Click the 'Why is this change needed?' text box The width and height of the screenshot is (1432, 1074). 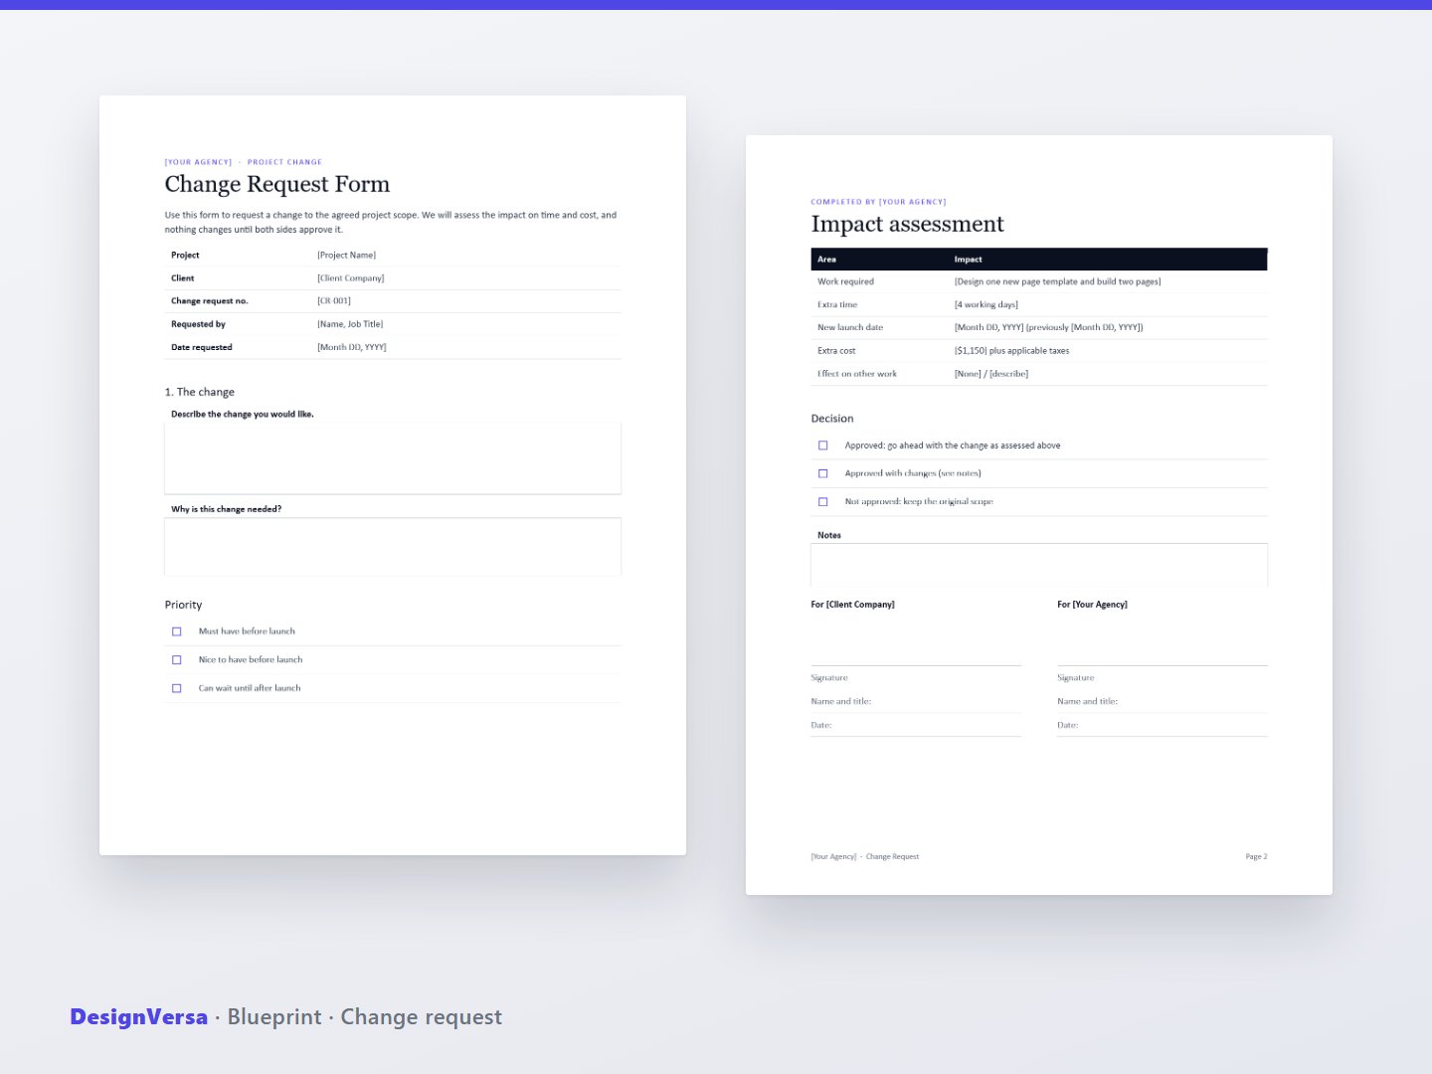click(x=393, y=546)
